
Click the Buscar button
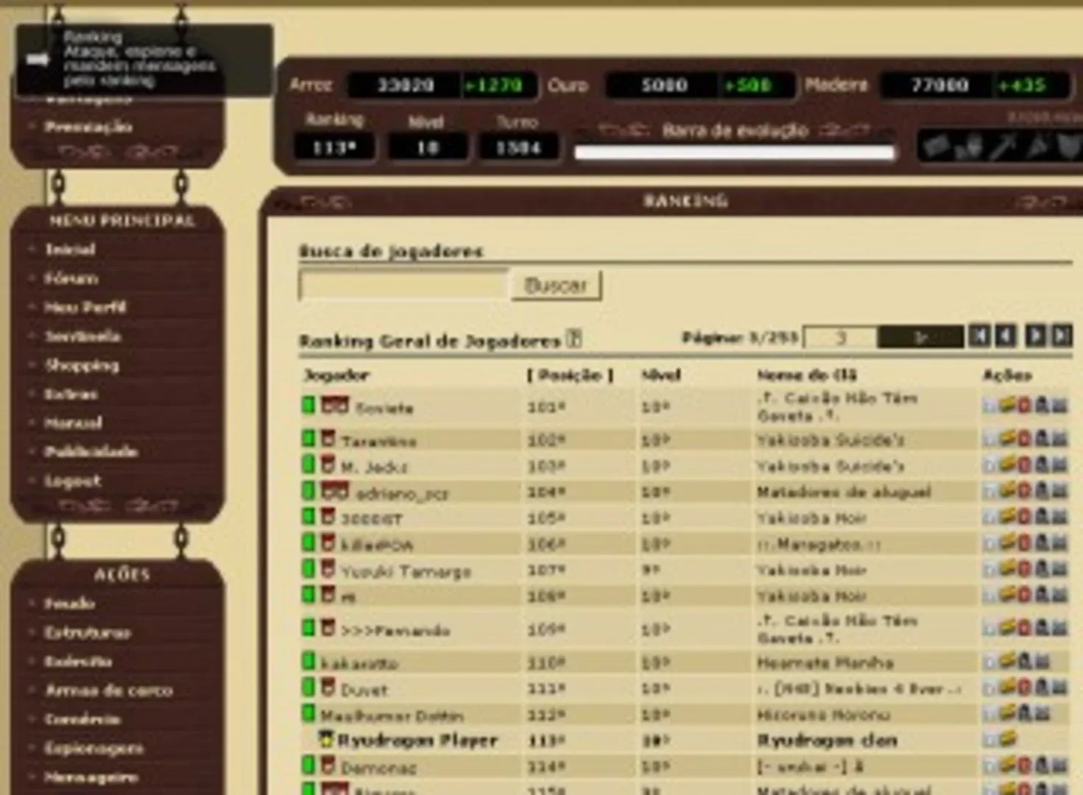pyautogui.click(x=556, y=286)
